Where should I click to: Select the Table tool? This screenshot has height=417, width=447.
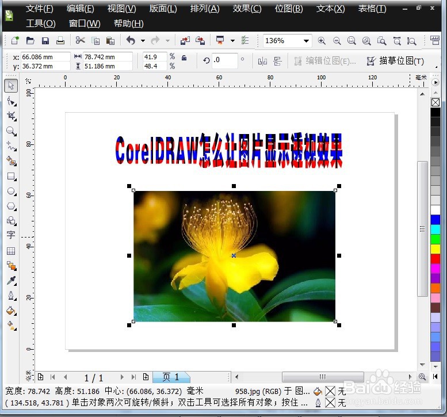click(11, 251)
